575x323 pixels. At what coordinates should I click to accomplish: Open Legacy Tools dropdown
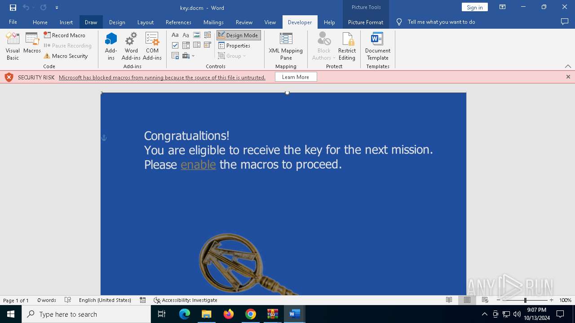[189, 56]
